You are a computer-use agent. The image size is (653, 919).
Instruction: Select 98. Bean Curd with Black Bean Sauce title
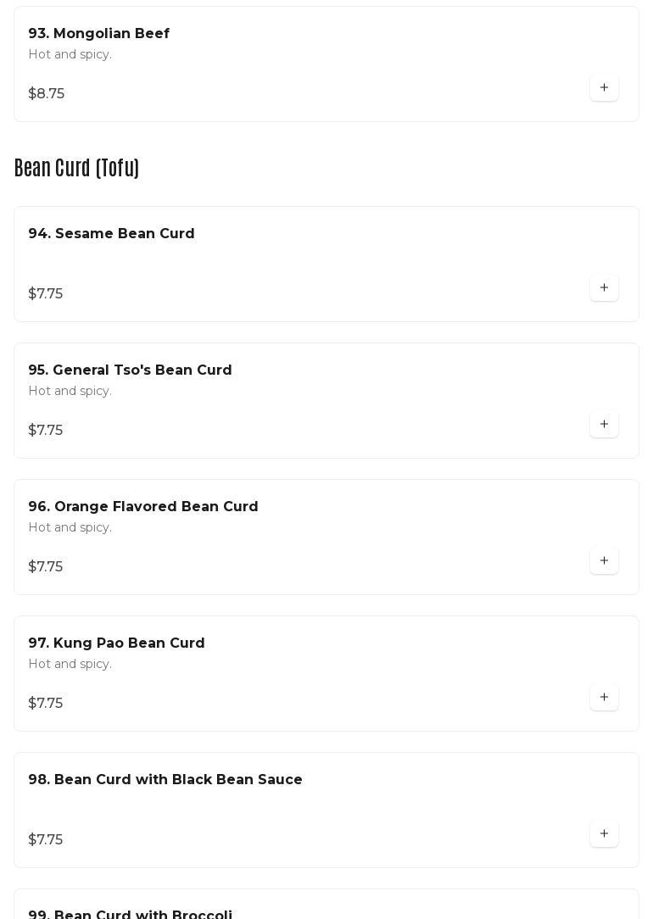[x=165, y=780]
